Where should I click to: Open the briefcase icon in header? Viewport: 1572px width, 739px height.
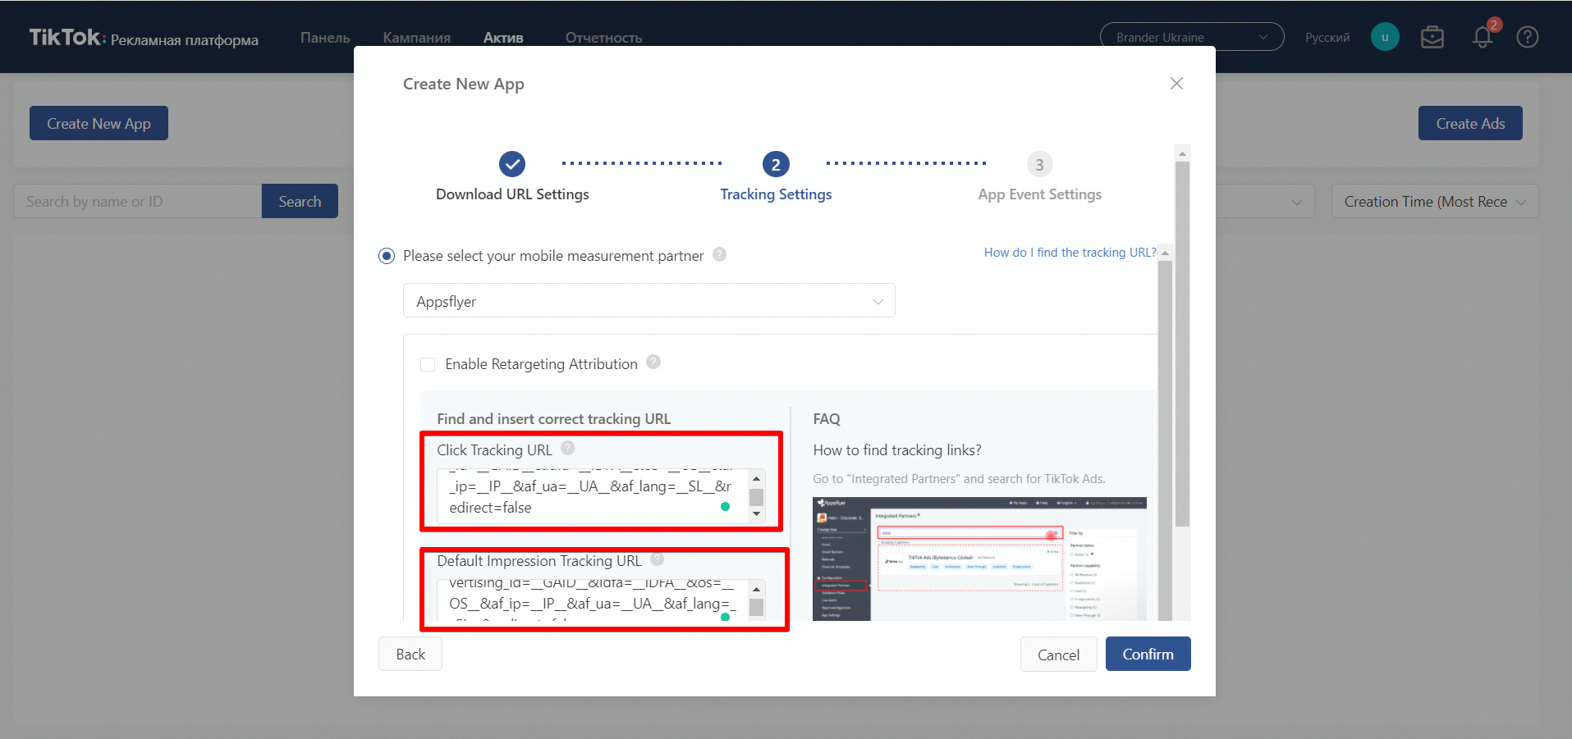(1432, 38)
